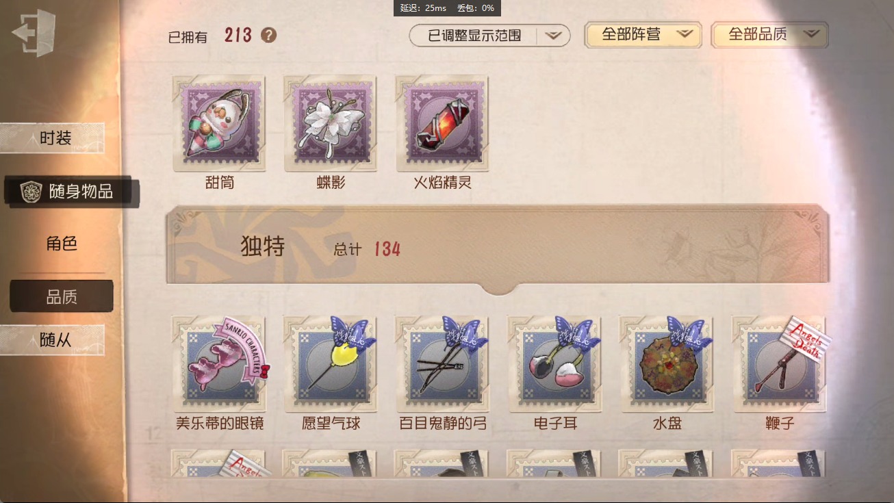This screenshot has width=894, height=503.
Task: Select the 蝶影 butterfly accessory
Action: pyautogui.click(x=331, y=123)
